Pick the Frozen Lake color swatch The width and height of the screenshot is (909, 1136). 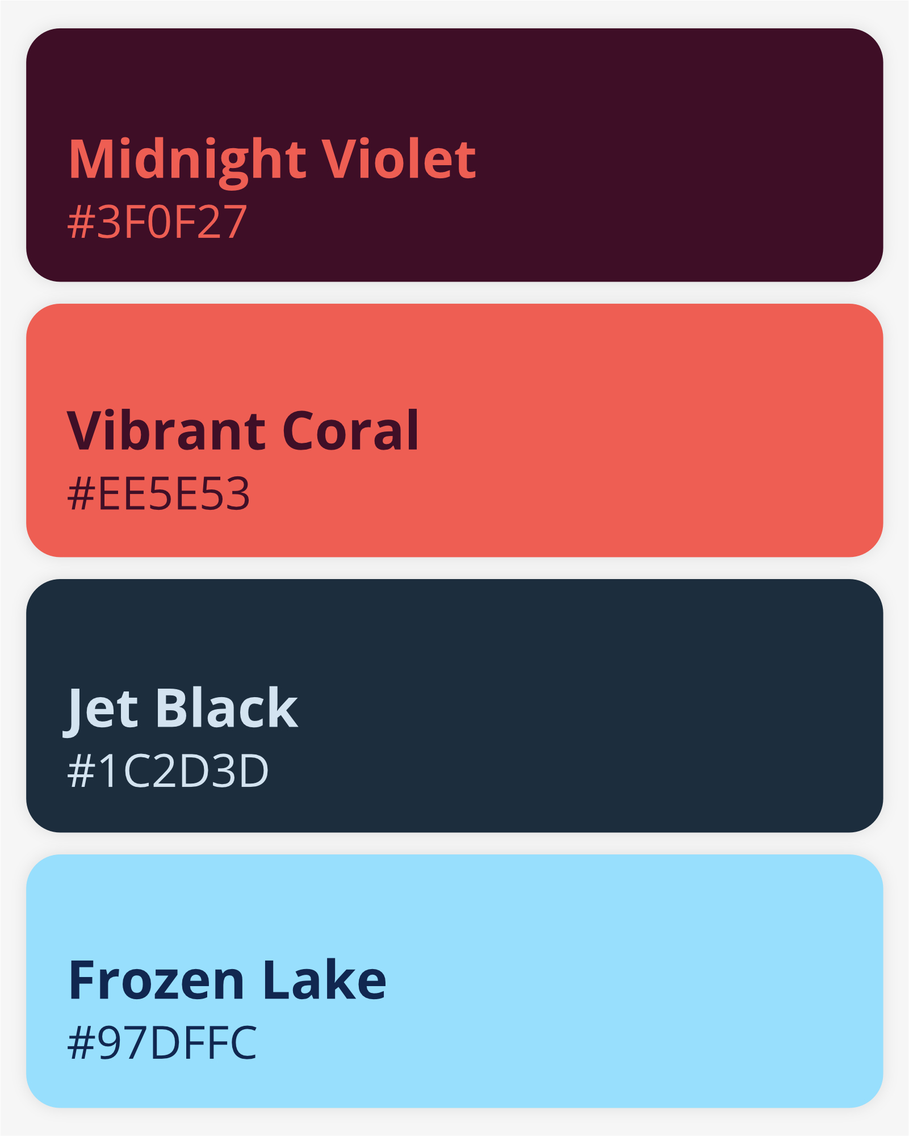(454, 981)
